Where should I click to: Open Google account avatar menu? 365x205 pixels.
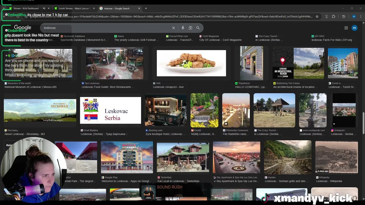[354, 28]
